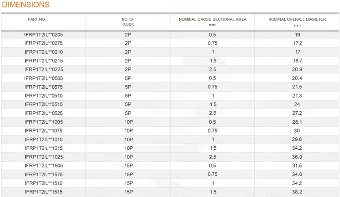This screenshot has height=197, width=340.
Task: Select part number IFRP1T2IL**1005
Action: [x=43, y=122]
